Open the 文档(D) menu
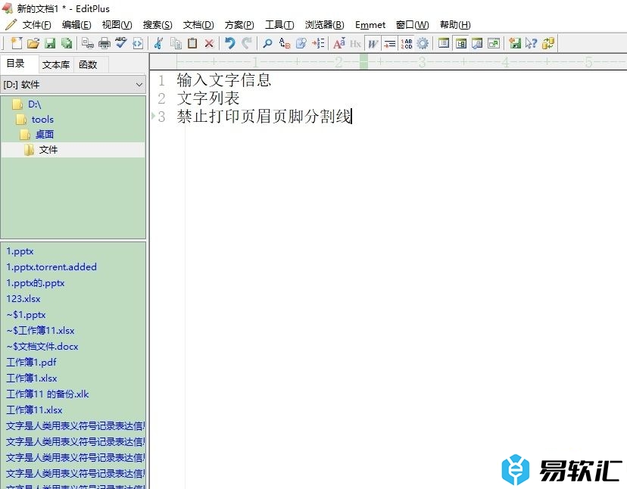 pos(198,25)
